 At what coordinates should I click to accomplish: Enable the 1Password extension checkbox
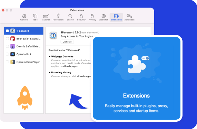tap(7, 31)
